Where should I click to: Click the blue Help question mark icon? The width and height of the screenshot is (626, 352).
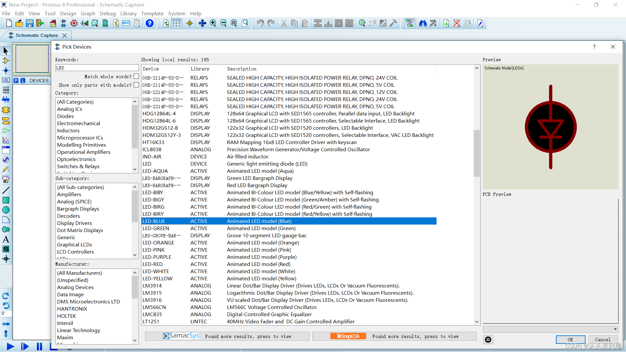tap(150, 23)
